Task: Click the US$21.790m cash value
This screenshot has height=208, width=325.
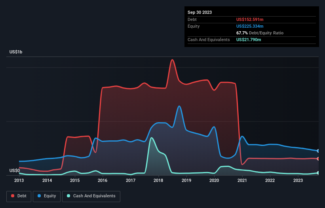Action: click(249, 40)
